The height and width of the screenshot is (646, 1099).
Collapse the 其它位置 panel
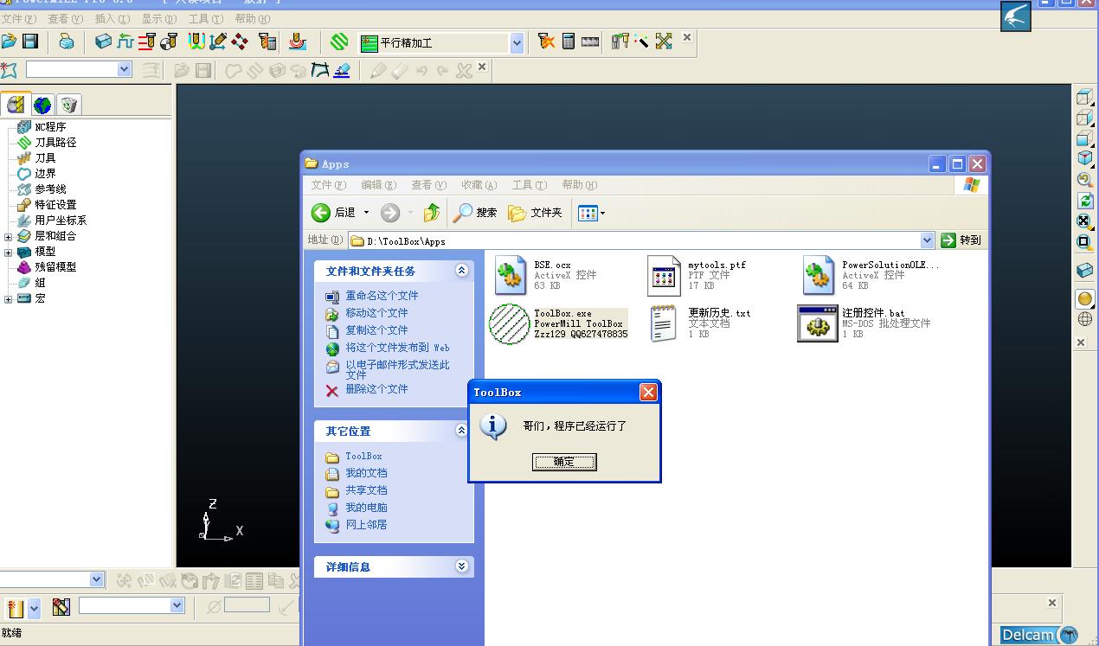pyautogui.click(x=462, y=431)
